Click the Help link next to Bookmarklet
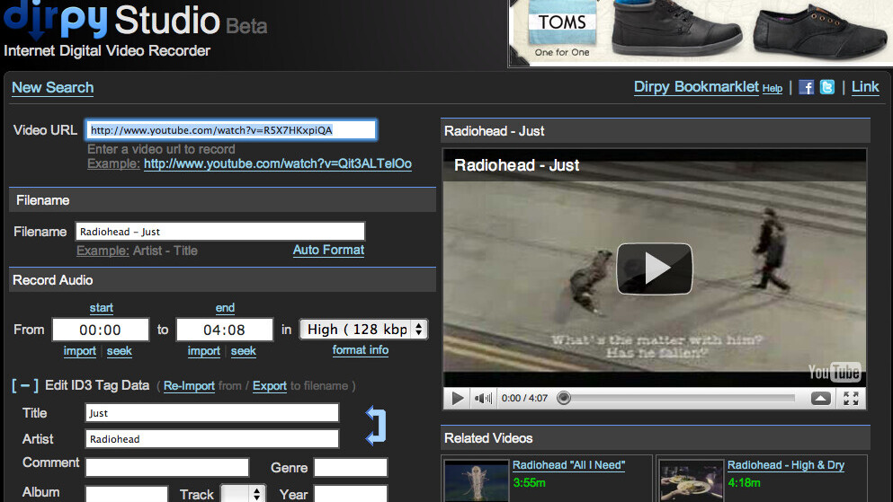Screen dimensions: 893x502 point(772,89)
